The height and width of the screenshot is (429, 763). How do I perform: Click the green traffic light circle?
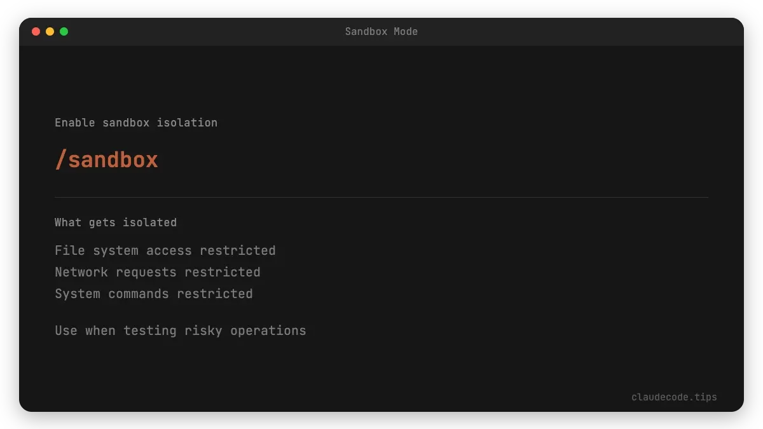[64, 31]
